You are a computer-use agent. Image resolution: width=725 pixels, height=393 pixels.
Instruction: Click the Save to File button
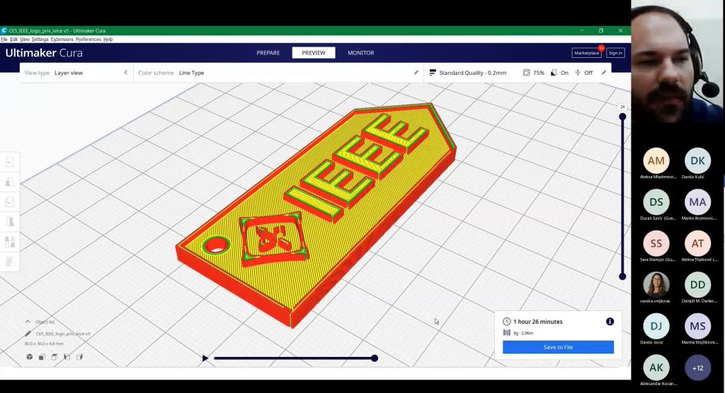coord(558,347)
